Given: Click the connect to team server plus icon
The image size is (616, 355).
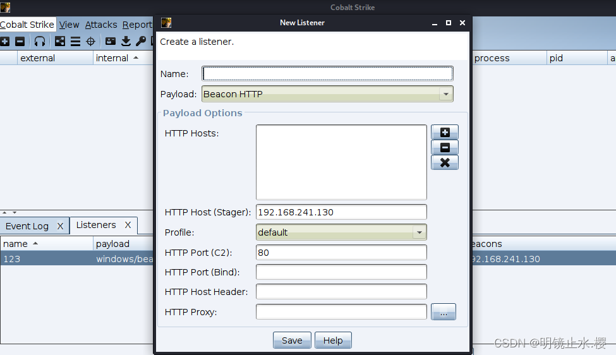Looking at the screenshot, I should pyautogui.click(x=4, y=41).
